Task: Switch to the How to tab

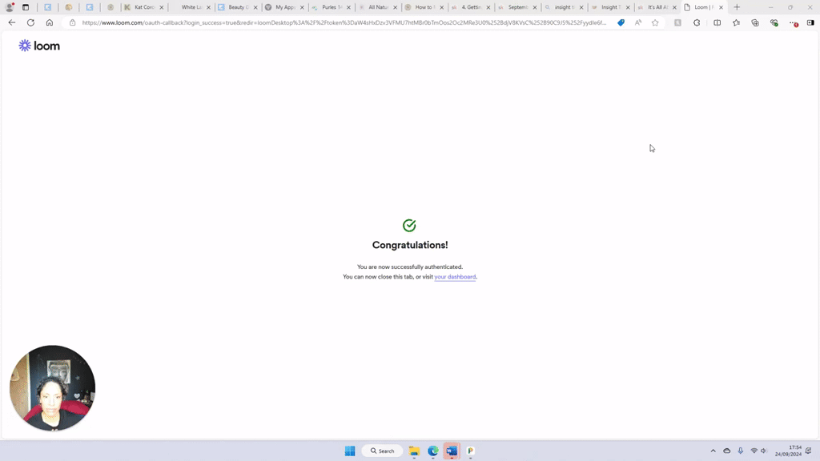Action: [424, 7]
